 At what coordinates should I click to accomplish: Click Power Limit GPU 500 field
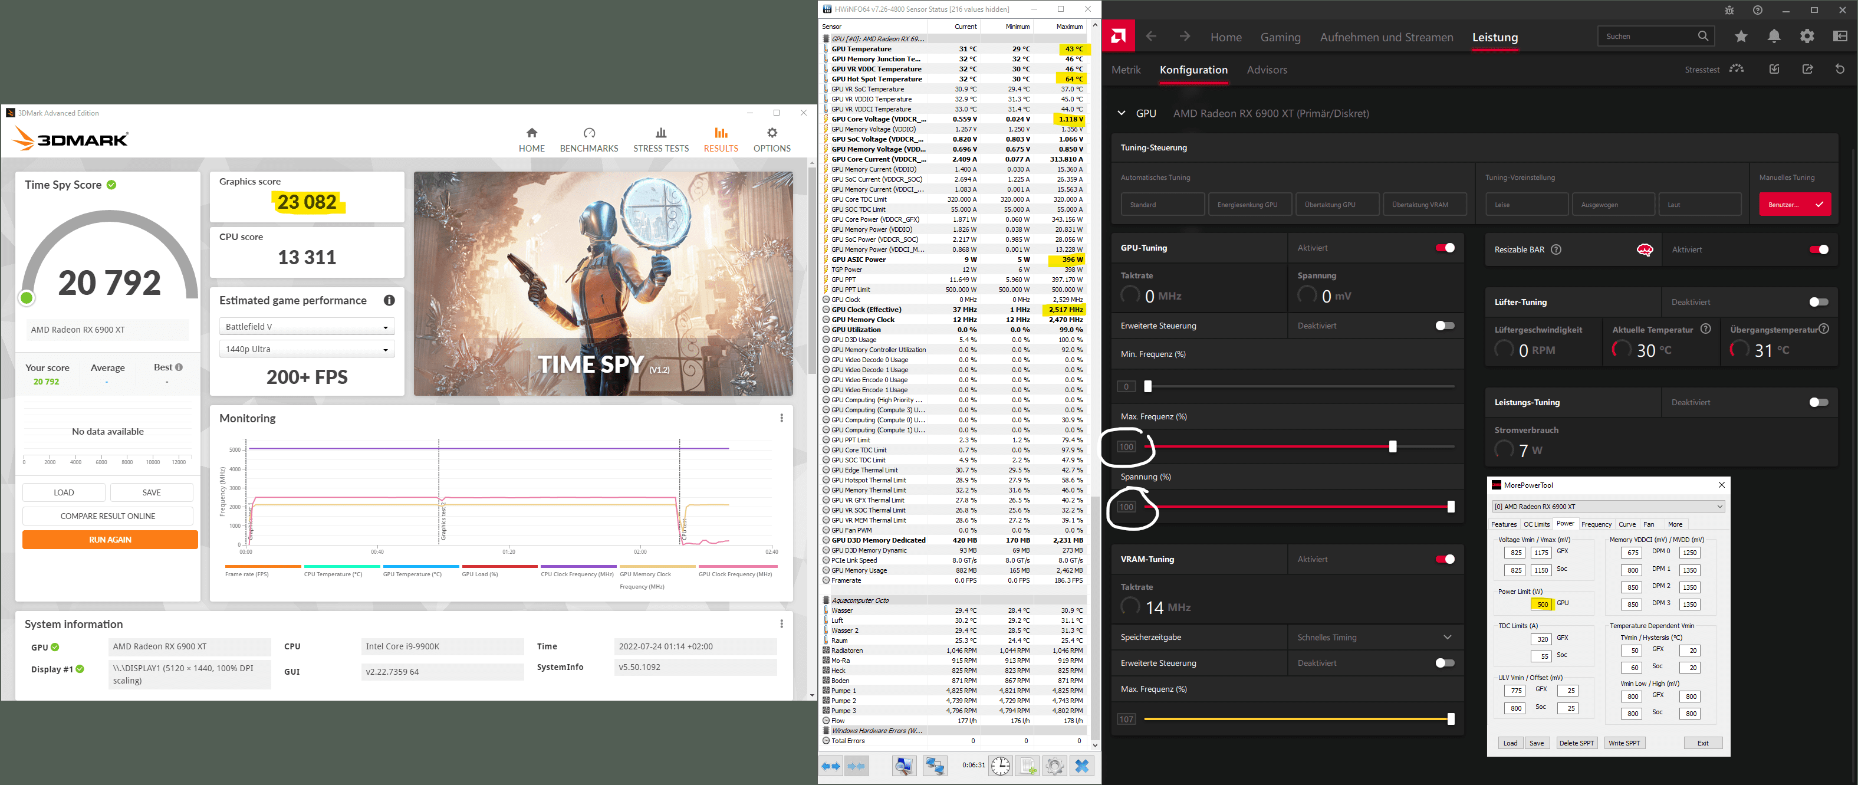(x=1542, y=605)
